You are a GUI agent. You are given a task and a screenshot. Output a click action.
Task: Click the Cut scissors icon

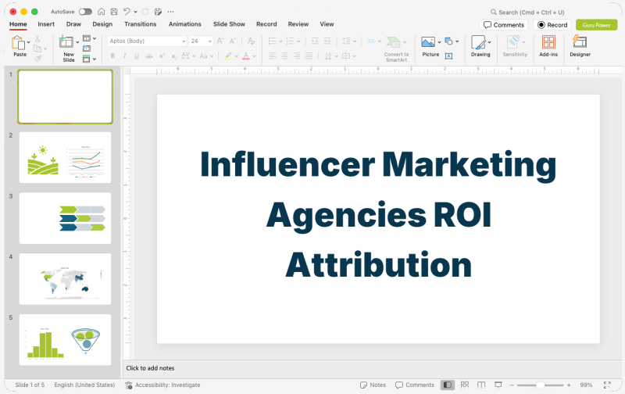coord(37,38)
